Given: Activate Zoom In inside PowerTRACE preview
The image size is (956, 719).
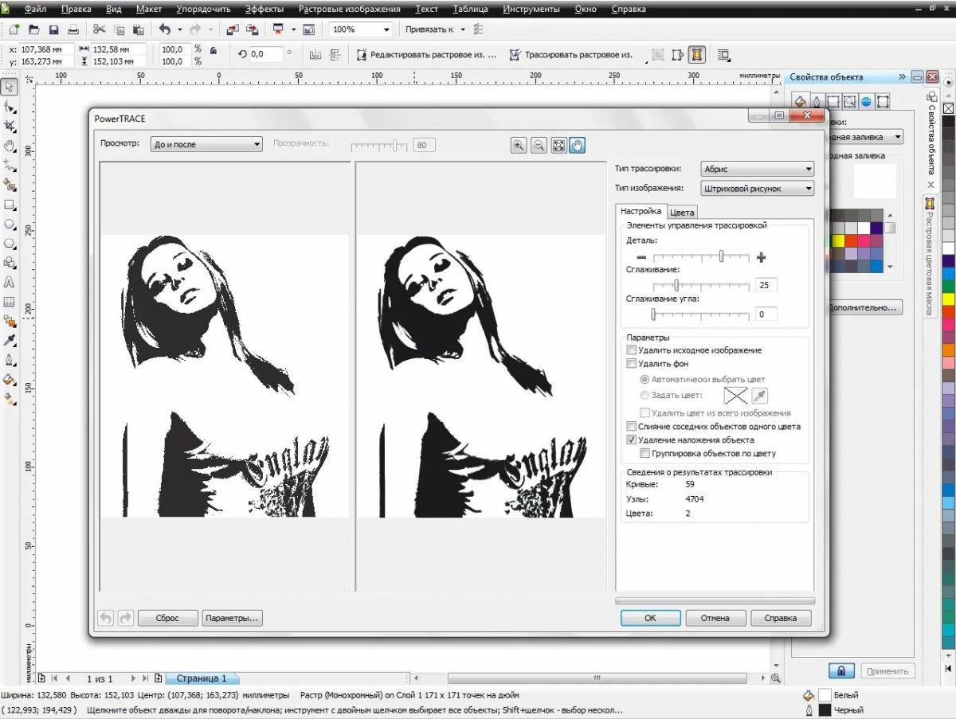Looking at the screenshot, I should click(x=519, y=145).
